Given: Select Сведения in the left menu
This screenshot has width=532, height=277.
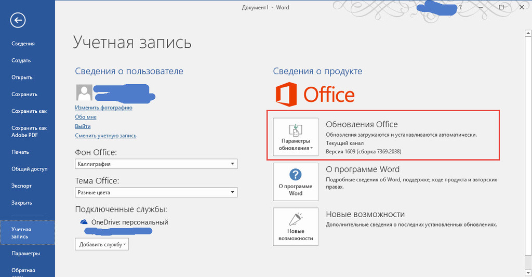Looking at the screenshot, I should 23,44.
